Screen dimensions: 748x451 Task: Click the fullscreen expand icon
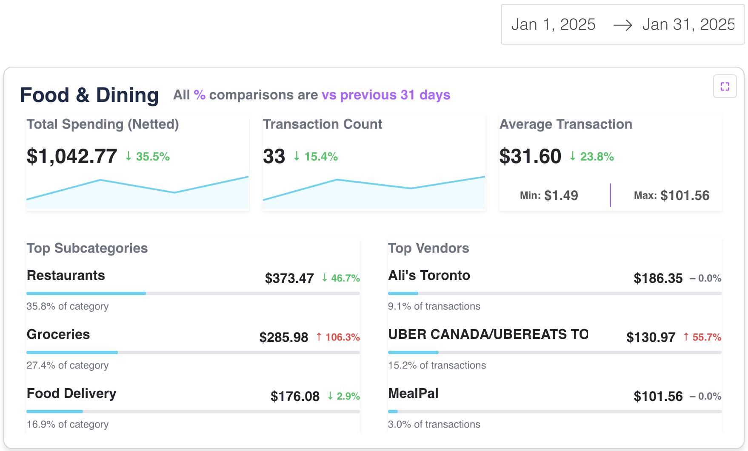click(725, 86)
